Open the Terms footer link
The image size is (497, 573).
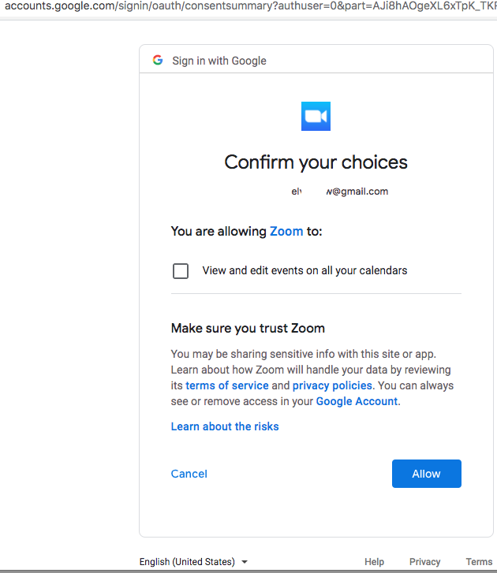click(x=479, y=562)
